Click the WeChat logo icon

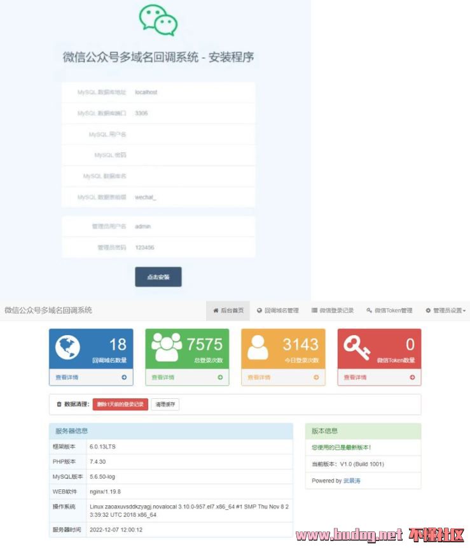point(158,20)
